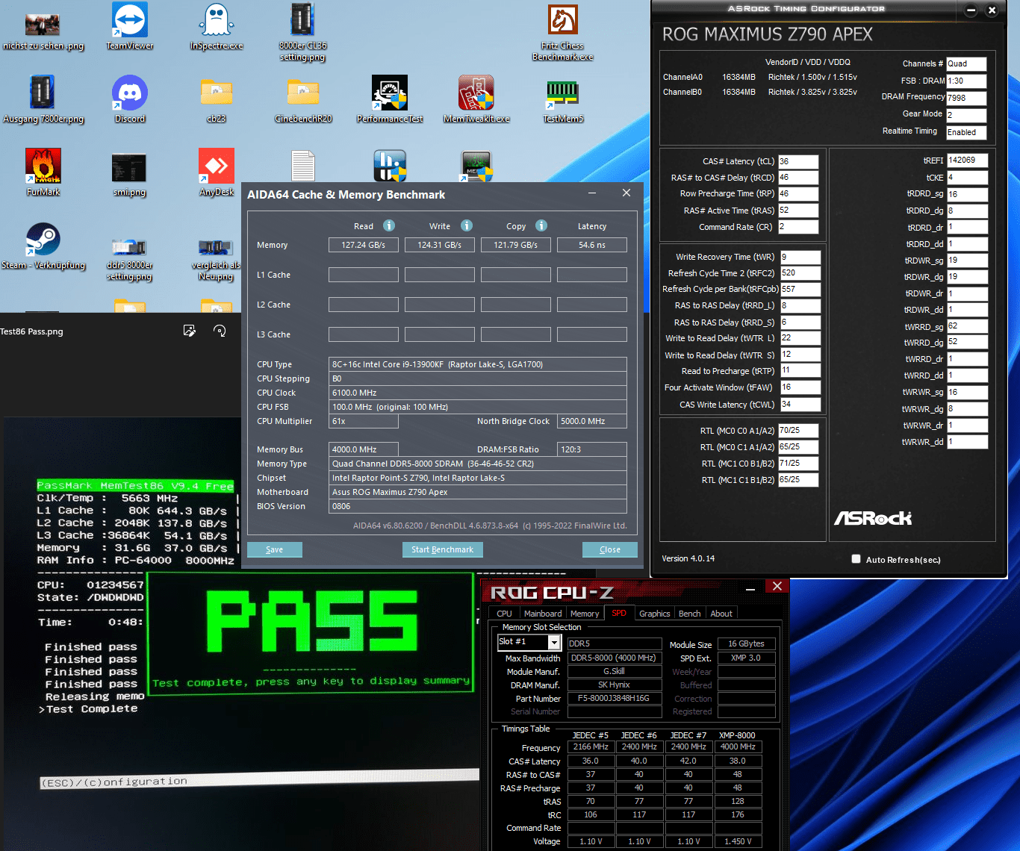1020x851 pixels.
Task: Toggle Auto Refresh checkbox in Timing Configurator
Action: (856, 559)
